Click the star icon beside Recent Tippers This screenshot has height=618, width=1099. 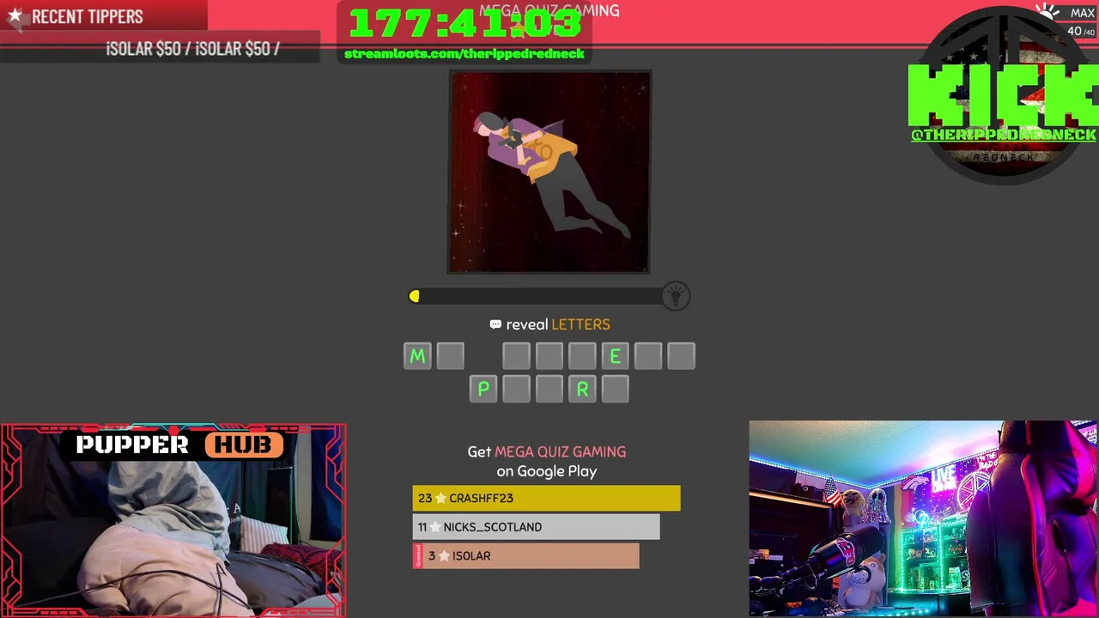15,15
